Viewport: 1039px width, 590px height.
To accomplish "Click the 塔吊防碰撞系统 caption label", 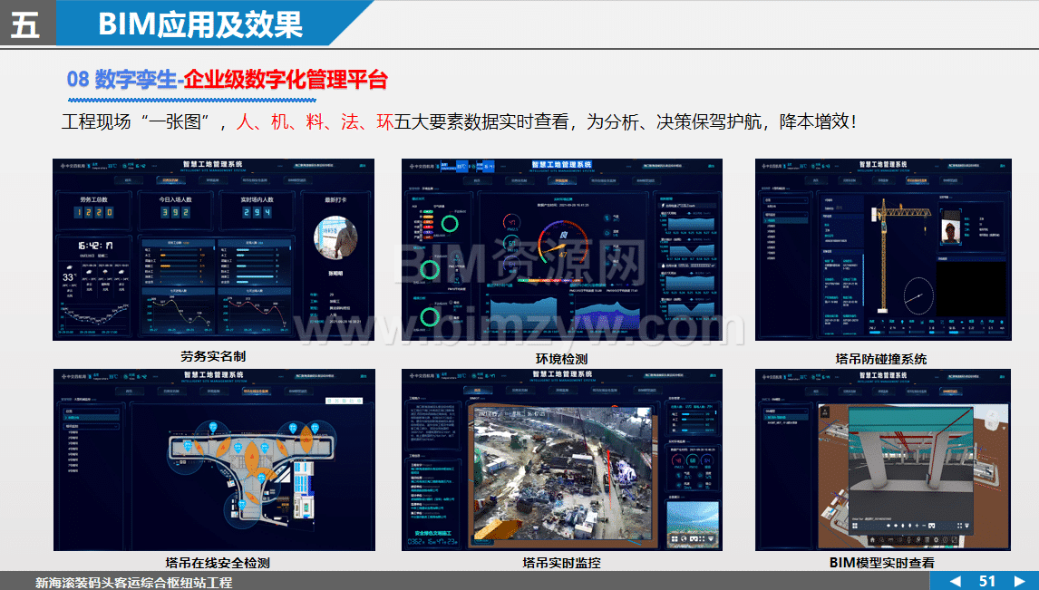I will [x=880, y=359].
